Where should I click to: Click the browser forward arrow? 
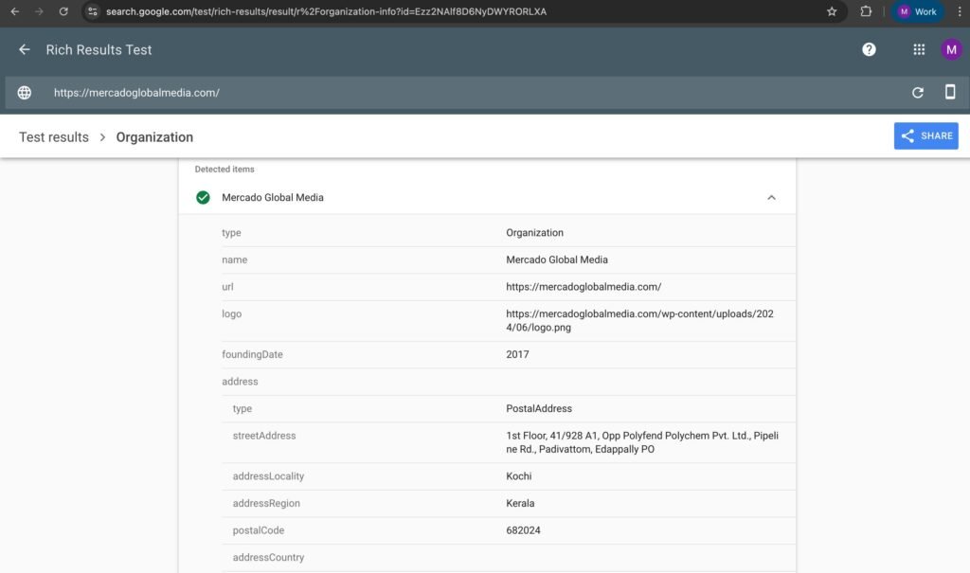39,11
